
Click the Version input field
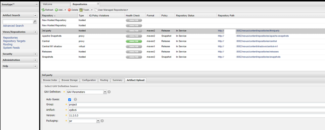pyautogui.click(x=197, y=115)
